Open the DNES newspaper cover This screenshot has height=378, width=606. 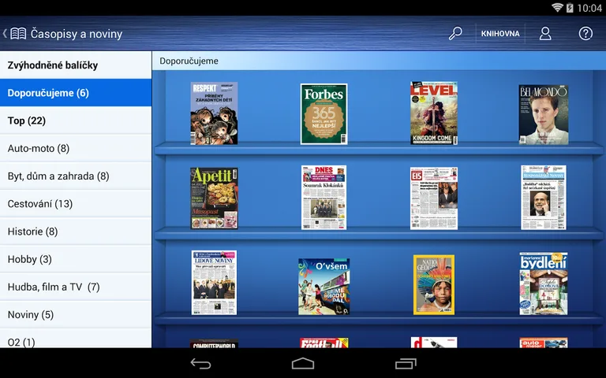pyautogui.click(x=324, y=198)
